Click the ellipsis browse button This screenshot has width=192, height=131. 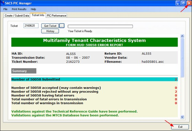pyautogui.click(x=62, y=26)
